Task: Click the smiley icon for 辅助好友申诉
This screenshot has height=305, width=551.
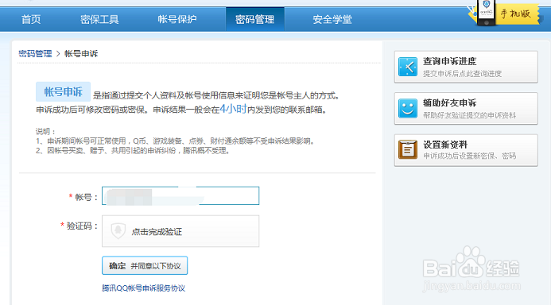Action: click(x=408, y=109)
